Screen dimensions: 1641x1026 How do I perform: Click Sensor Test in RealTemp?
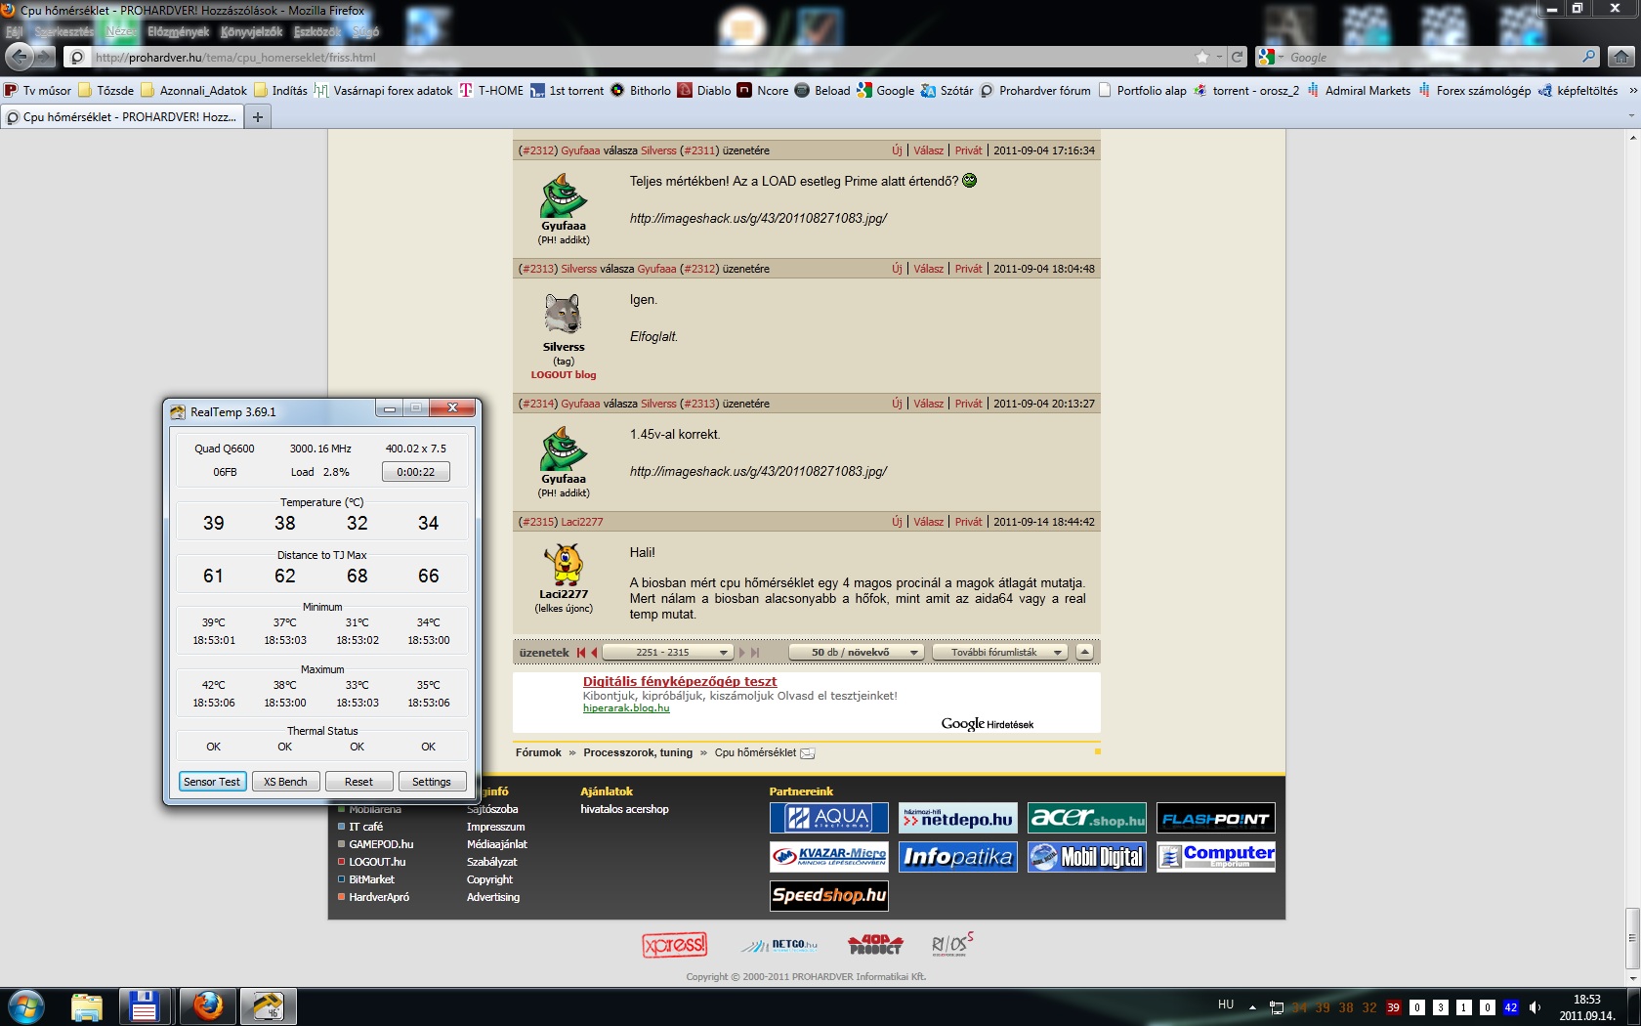click(212, 782)
